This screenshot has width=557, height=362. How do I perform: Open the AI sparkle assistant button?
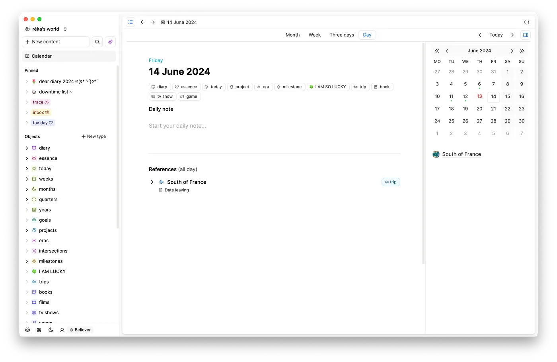[110, 42]
